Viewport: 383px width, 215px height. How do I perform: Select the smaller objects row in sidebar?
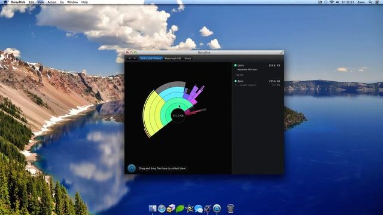[257, 85]
